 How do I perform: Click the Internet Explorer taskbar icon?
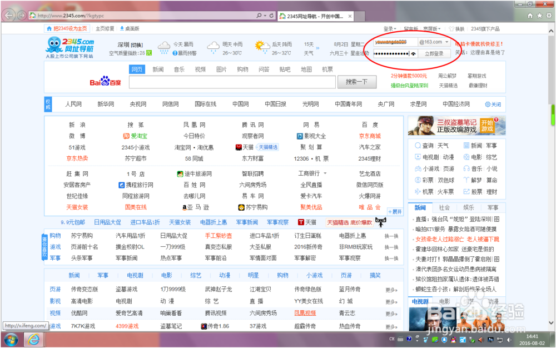pyautogui.click(x=34, y=340)
